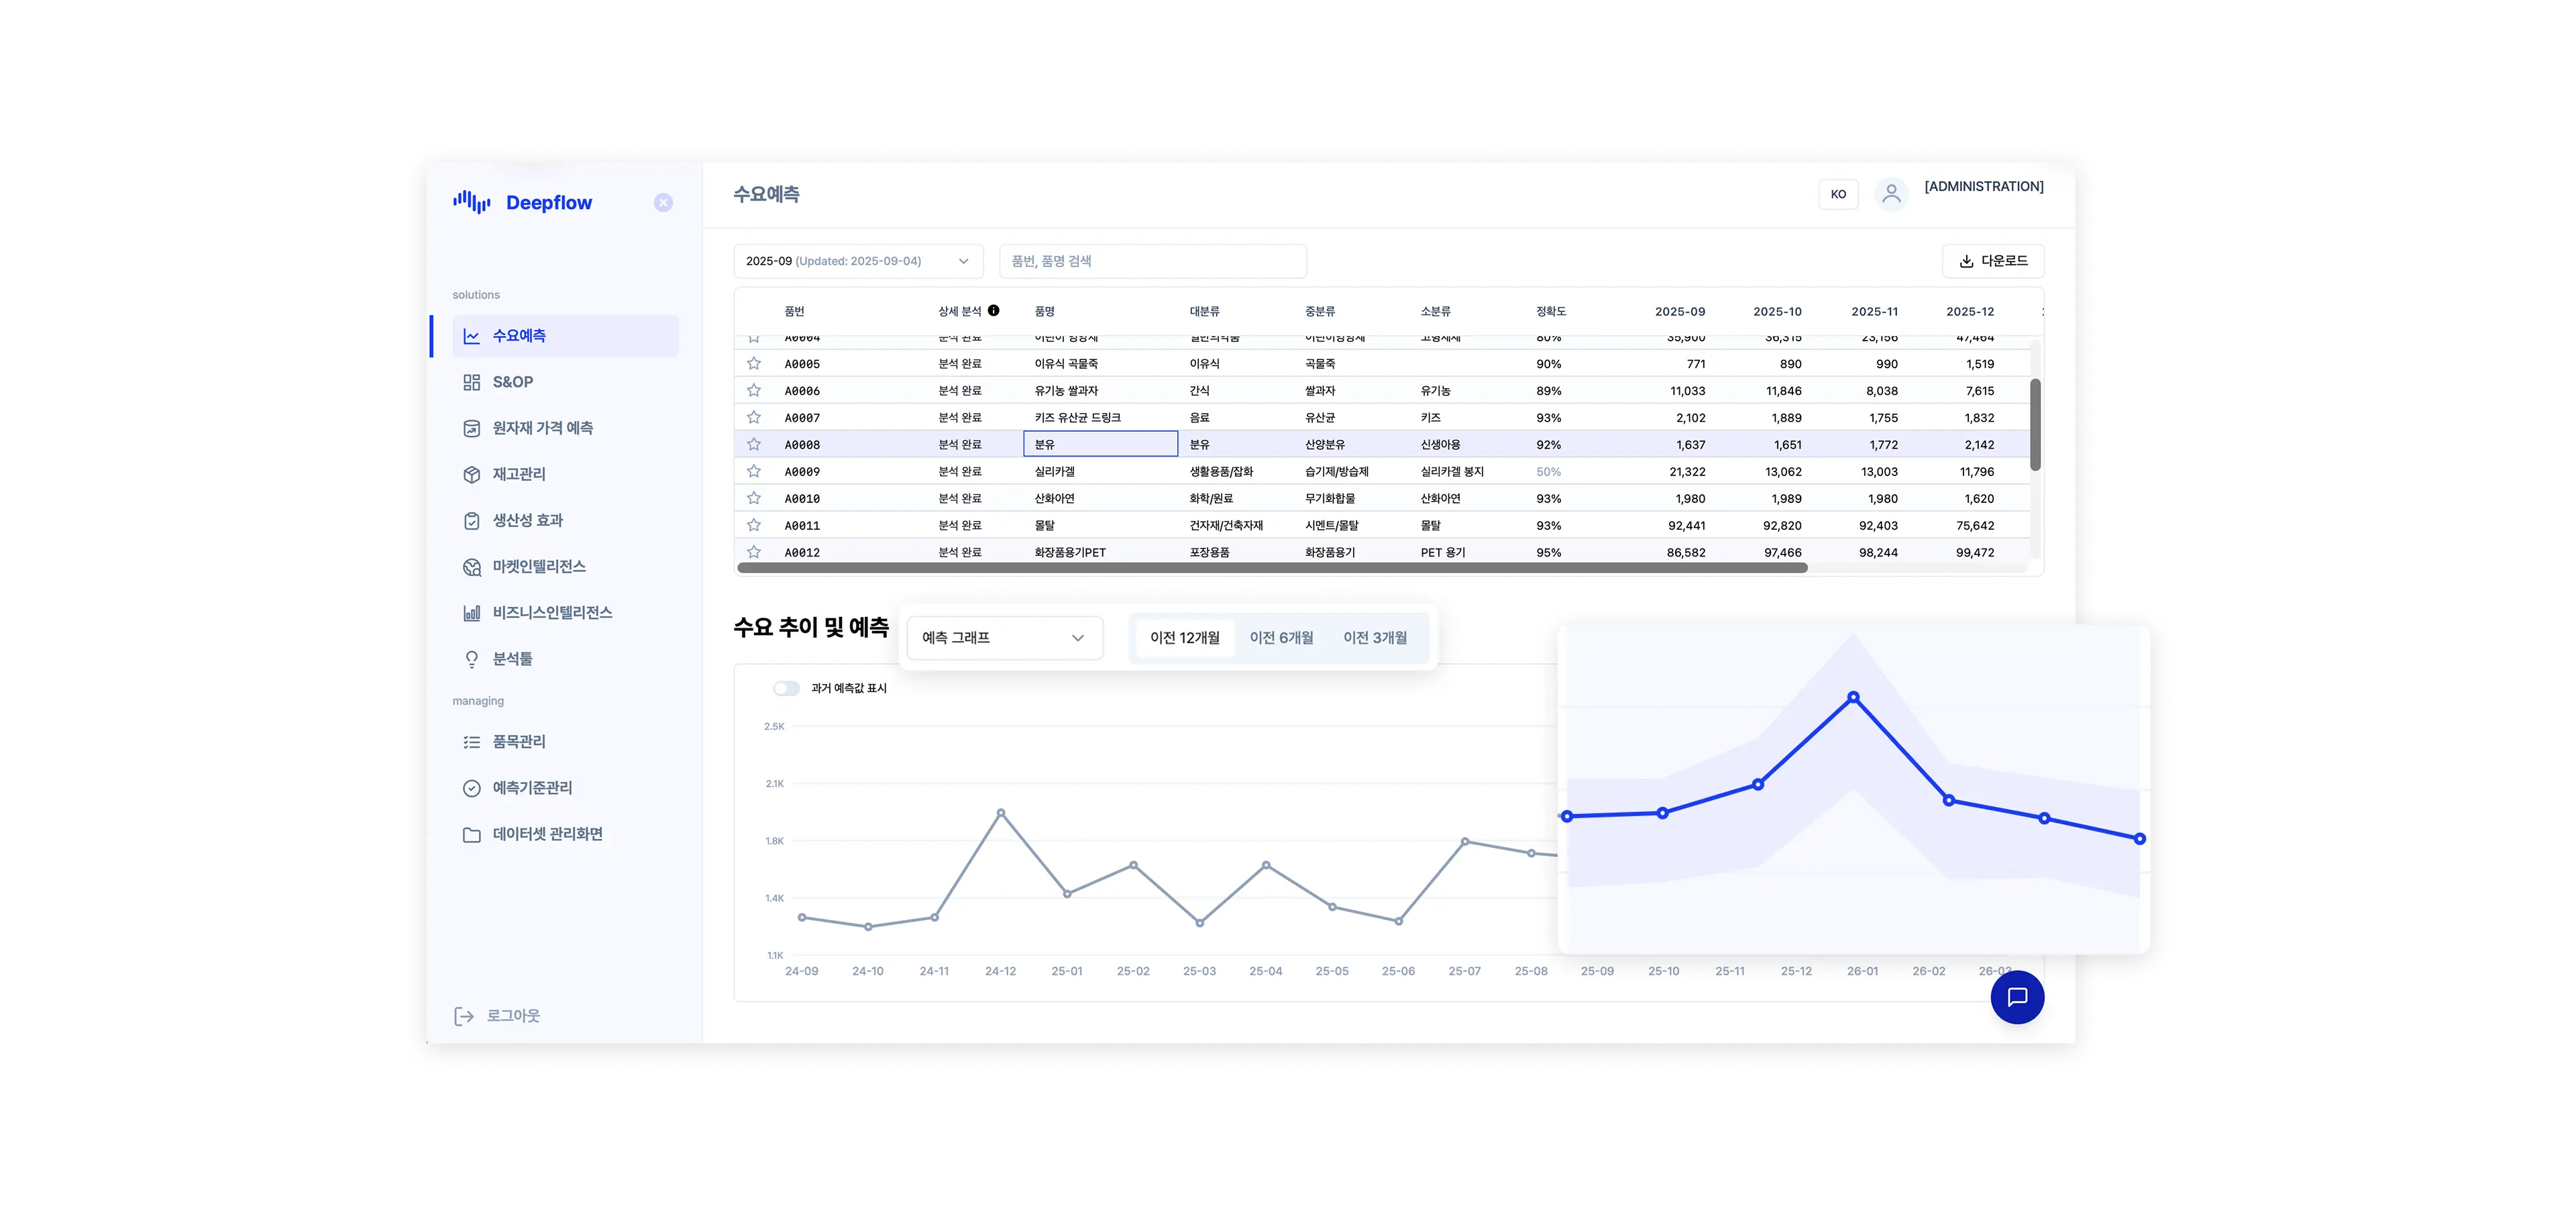
Task: Click the 분석 완료 status for A0010
Action: pos(959,499)
